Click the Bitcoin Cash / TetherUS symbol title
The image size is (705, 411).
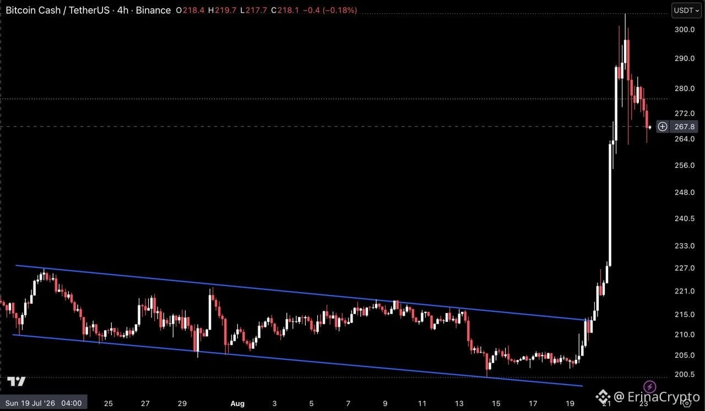tap(88, 10)
